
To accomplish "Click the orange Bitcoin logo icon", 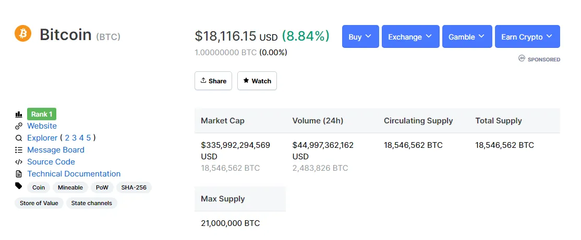I will point(22,34).
